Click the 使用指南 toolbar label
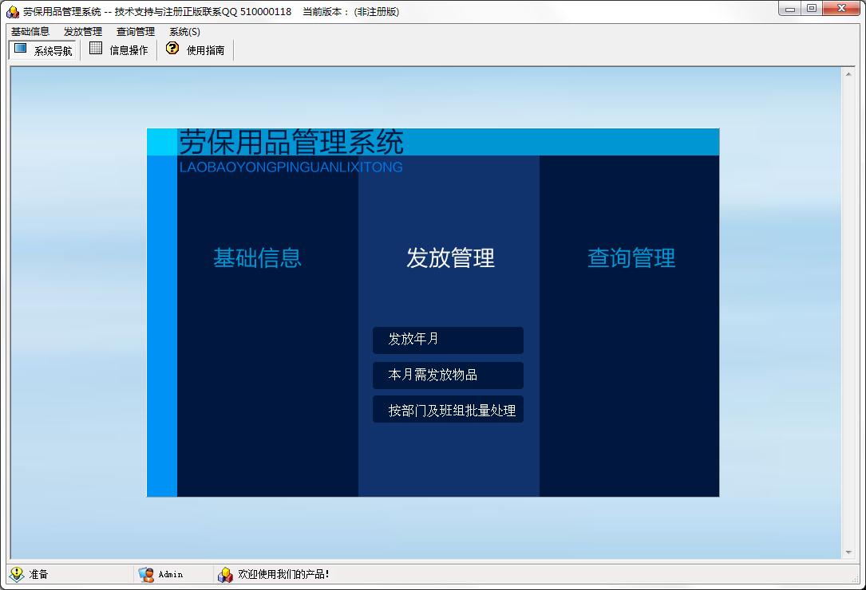Viewport: 866px width, 590px height. pyautogui.click(x=205, y=50)
